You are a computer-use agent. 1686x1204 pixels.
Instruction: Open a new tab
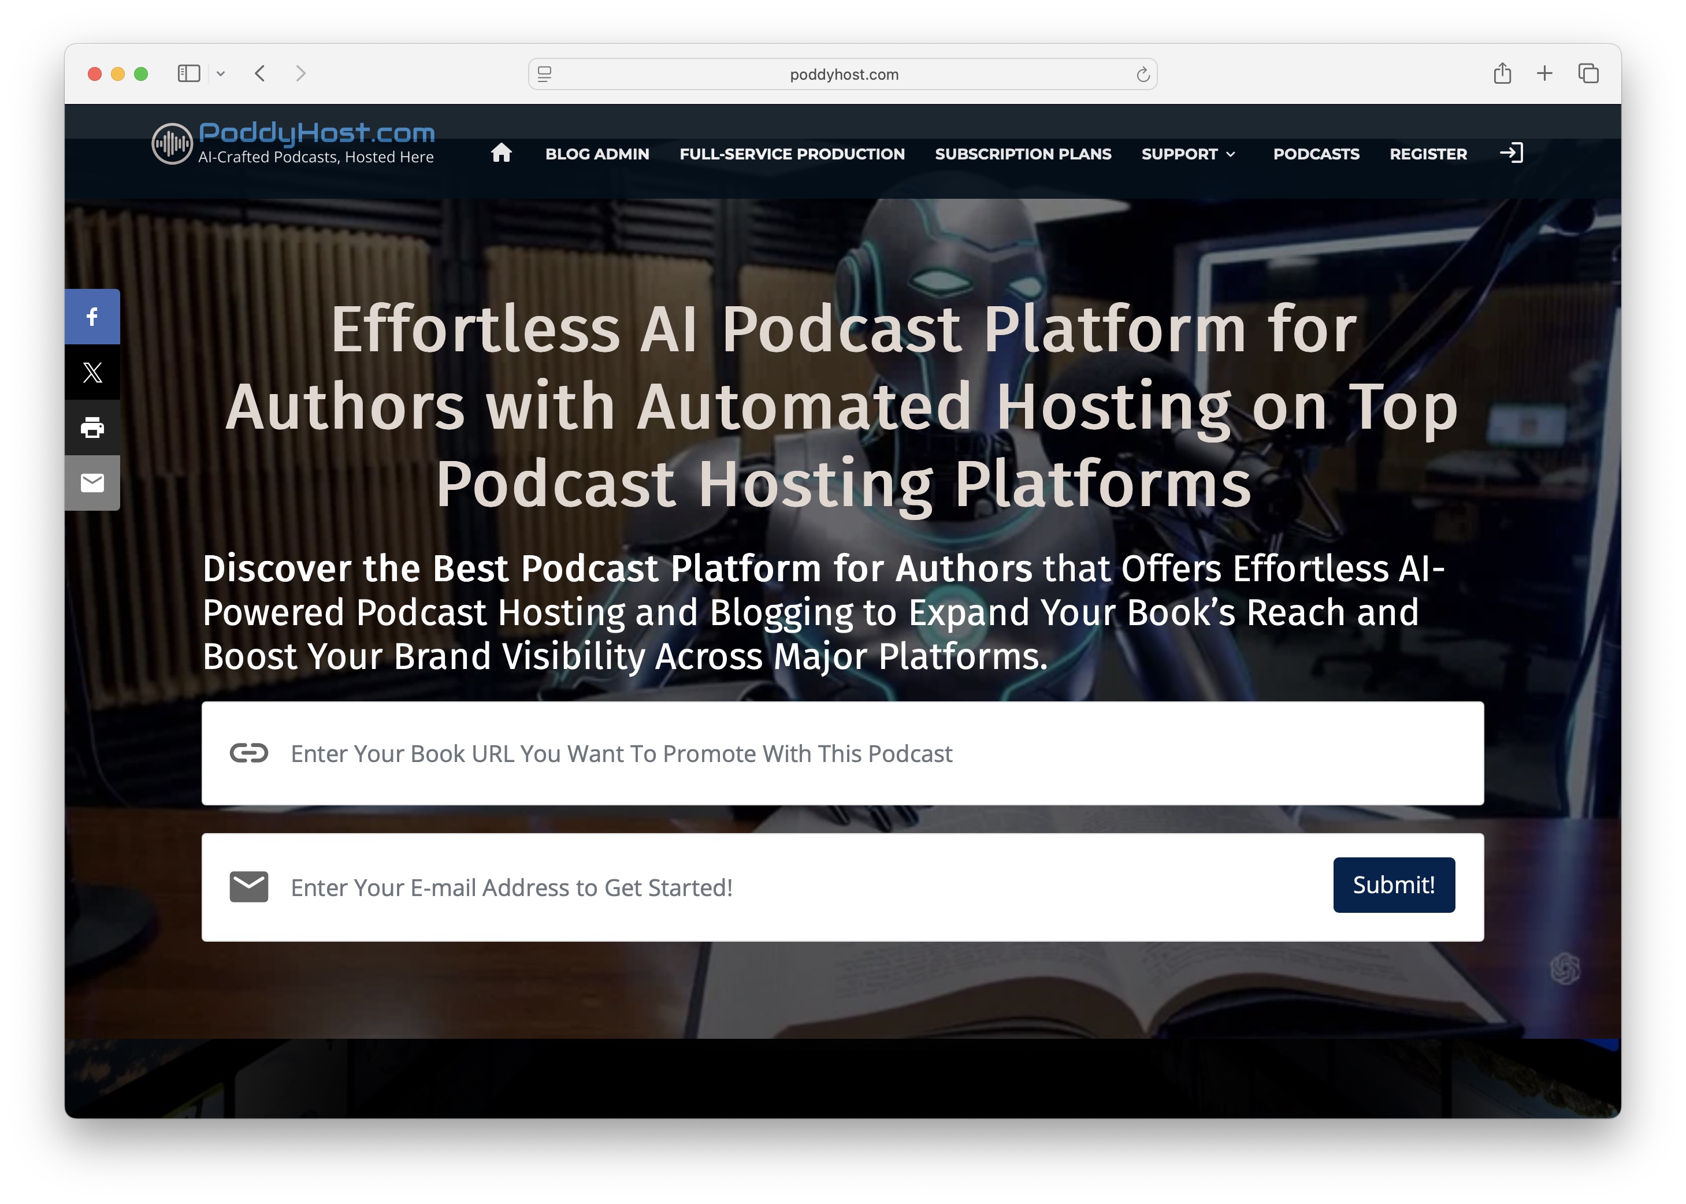pyautogui.click(x=1544, y=73)
